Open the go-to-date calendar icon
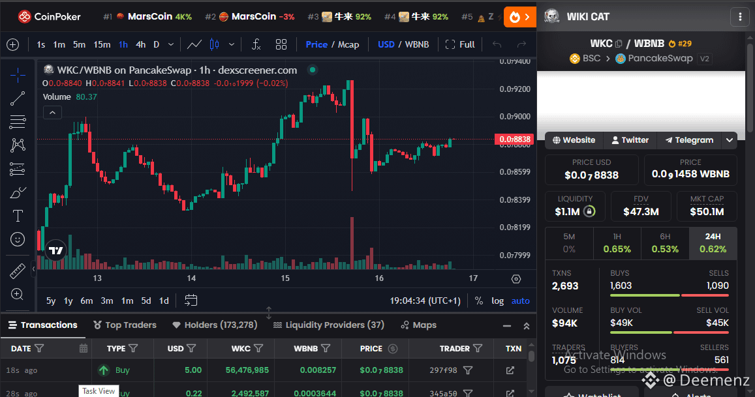This screenshot has width=755, height=397. [x=191, y=301]
